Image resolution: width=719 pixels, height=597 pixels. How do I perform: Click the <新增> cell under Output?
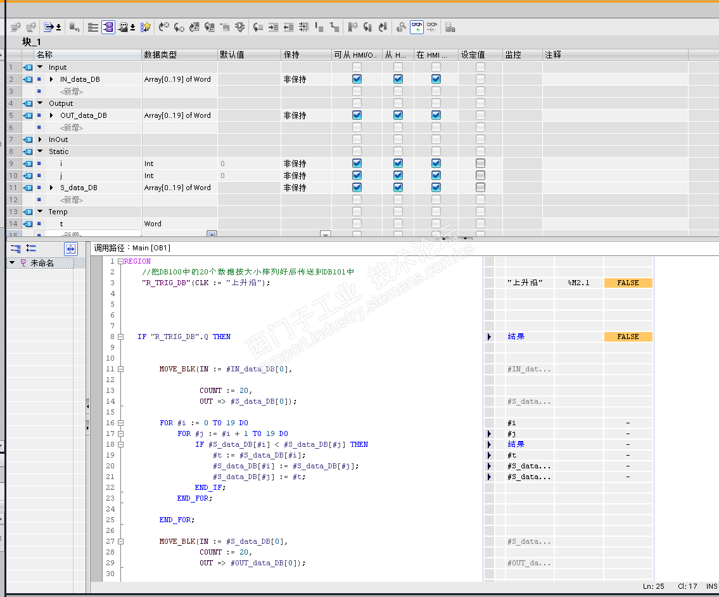tap(72, 127)
